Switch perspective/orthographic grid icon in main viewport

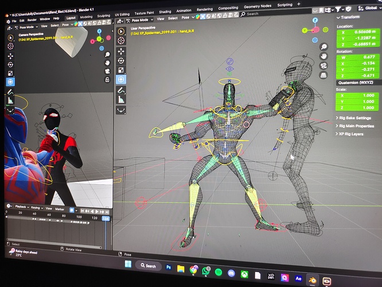point(323,75)
